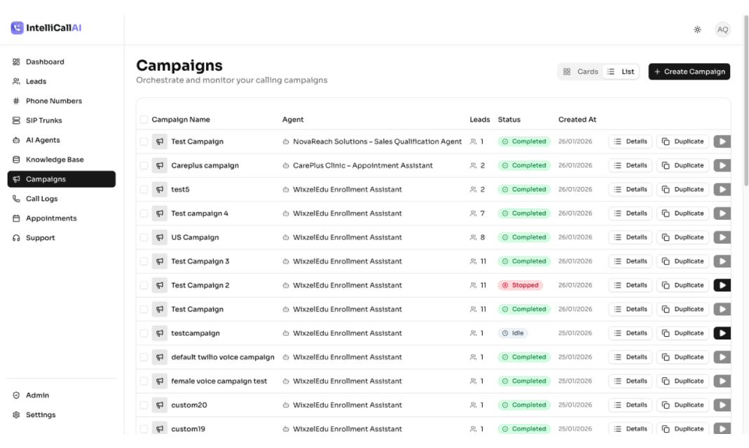Switch to Cards view
The width and height of the screenshot is (749, 448).
580,71
